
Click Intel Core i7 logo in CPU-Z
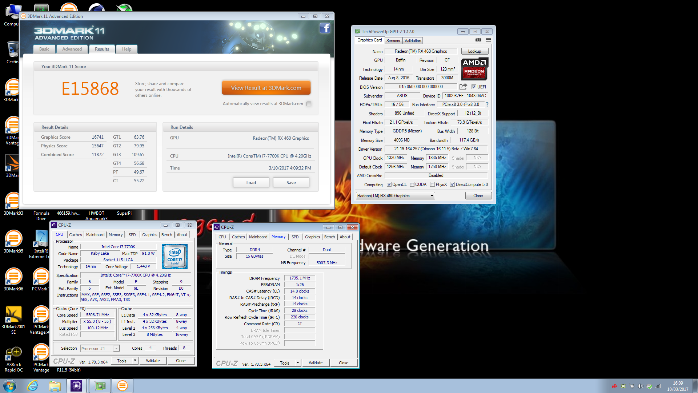pyautogui.click(x=175, y=257)
